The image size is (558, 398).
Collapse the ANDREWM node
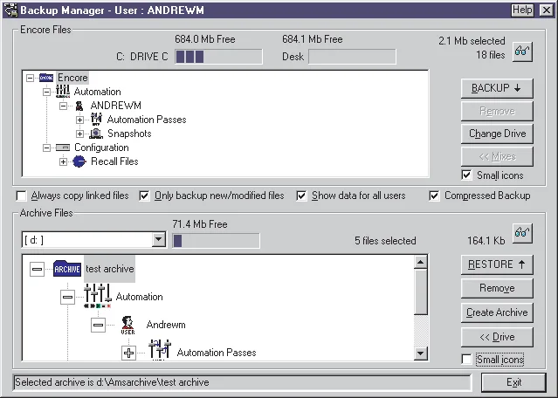(64, 106)
